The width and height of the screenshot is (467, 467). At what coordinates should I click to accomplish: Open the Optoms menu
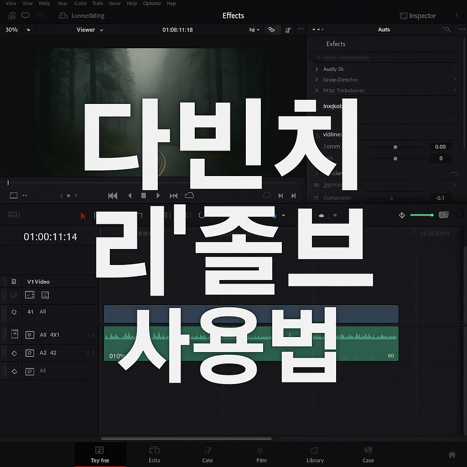point(152,3)
